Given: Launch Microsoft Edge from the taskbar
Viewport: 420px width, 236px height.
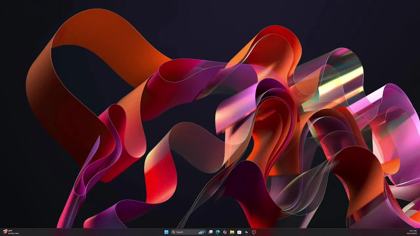Looking at the screenshot, I should coord(218,232).
